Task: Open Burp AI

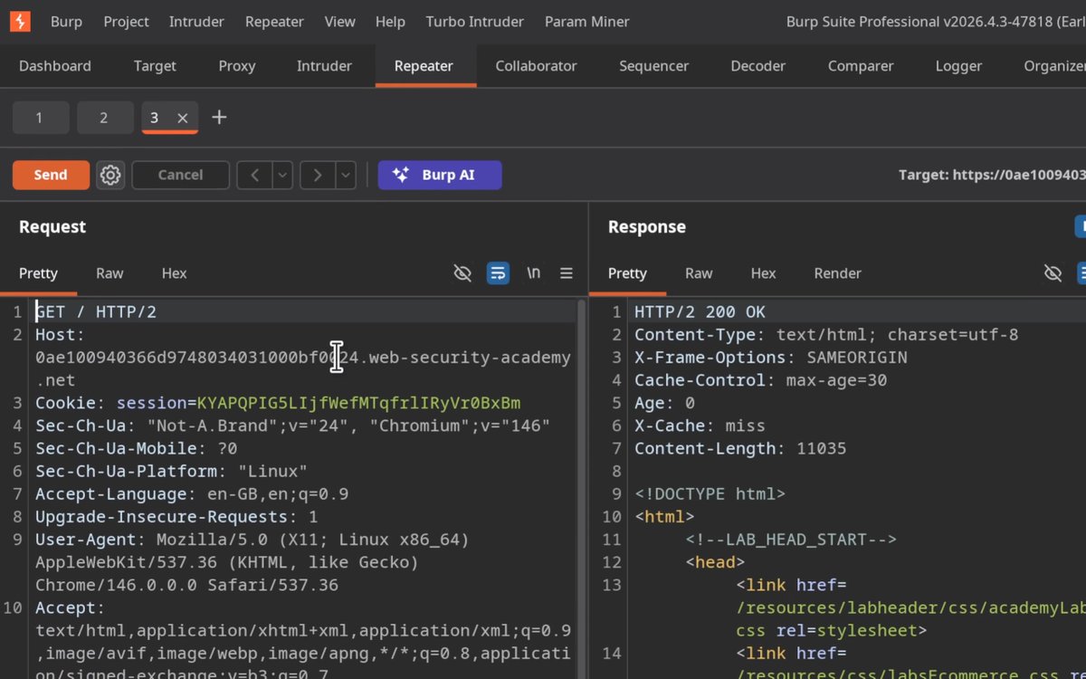Action: [440, 175]
